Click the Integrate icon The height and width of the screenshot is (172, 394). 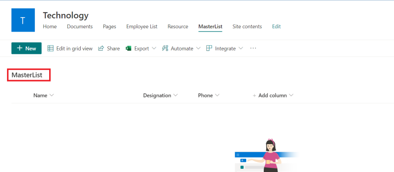click(209, 48)
